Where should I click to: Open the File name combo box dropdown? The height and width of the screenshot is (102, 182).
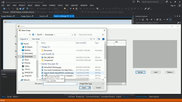click(76, 84)
